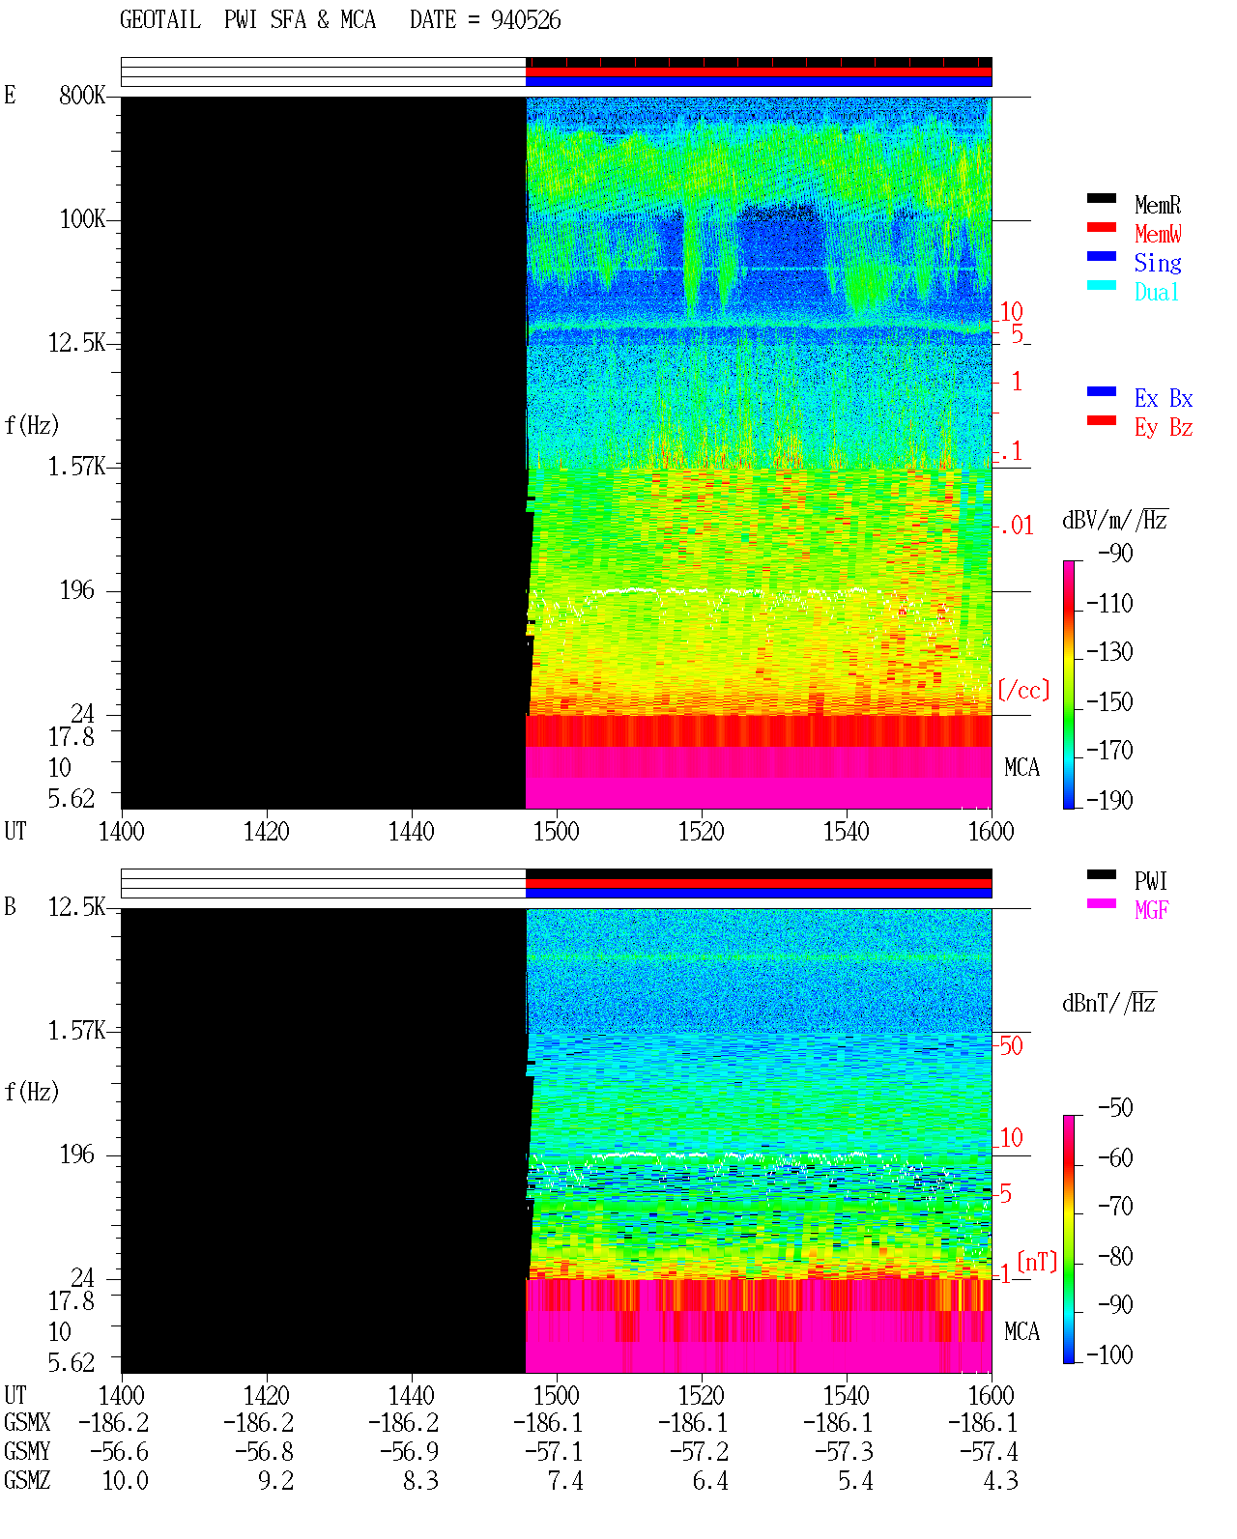Select the "-50" color scale value
Viewport: 1237px width, 1539px height.
tap(1115, 1107)
